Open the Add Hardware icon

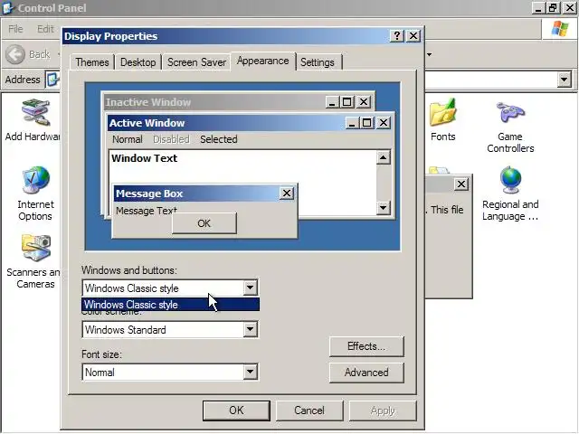pyautogui.click(x=35, y=112)
